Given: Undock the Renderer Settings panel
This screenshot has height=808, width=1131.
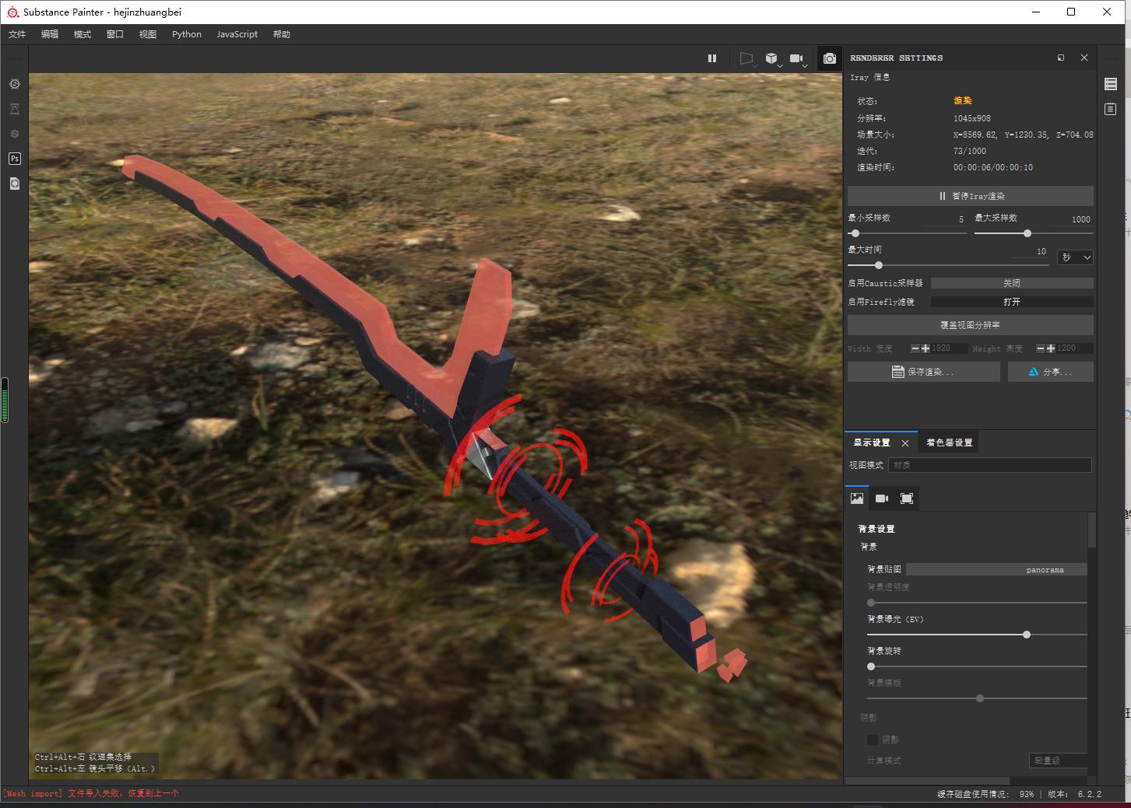Looking at the screenshot, I should pyautogui.click(x=1061, y=58).
